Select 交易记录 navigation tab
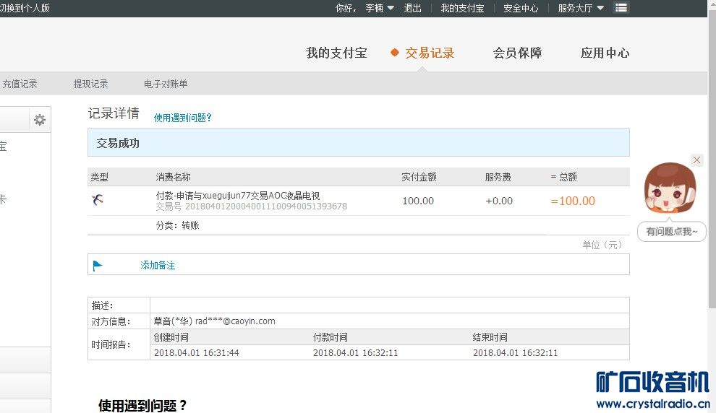716x413 pixels. [430, 53]
